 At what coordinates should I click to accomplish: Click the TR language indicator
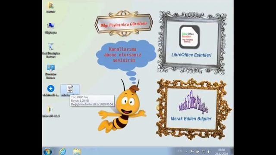pos(180,151)
